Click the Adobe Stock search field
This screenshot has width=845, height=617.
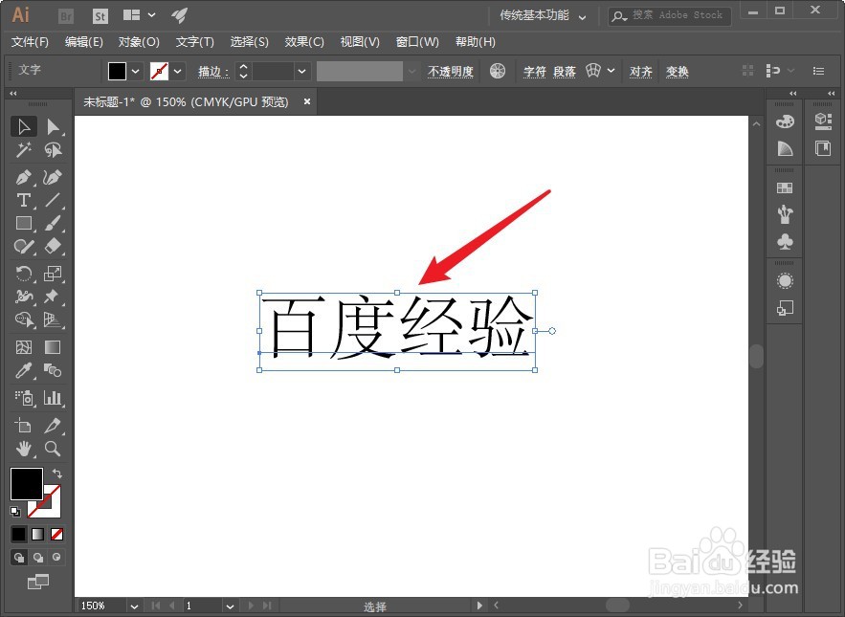coord(669,15)
